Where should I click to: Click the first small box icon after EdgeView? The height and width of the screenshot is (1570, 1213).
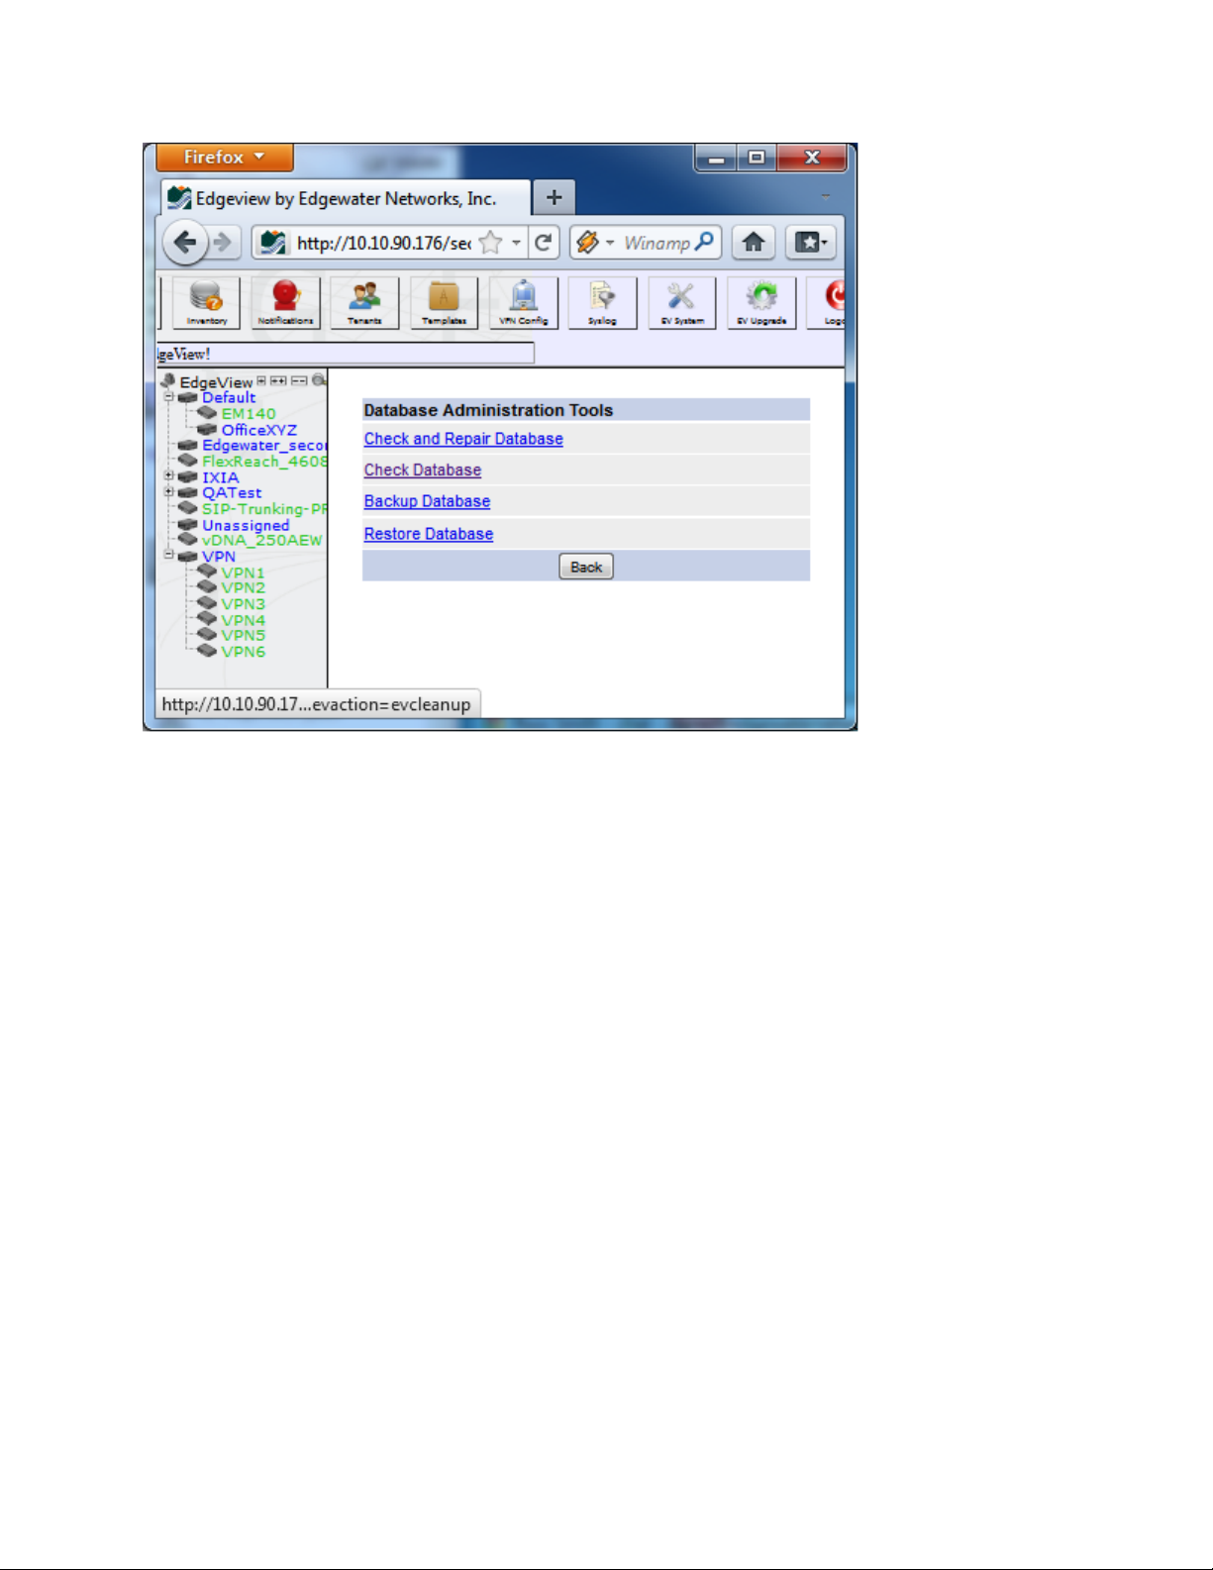point(261,380)
